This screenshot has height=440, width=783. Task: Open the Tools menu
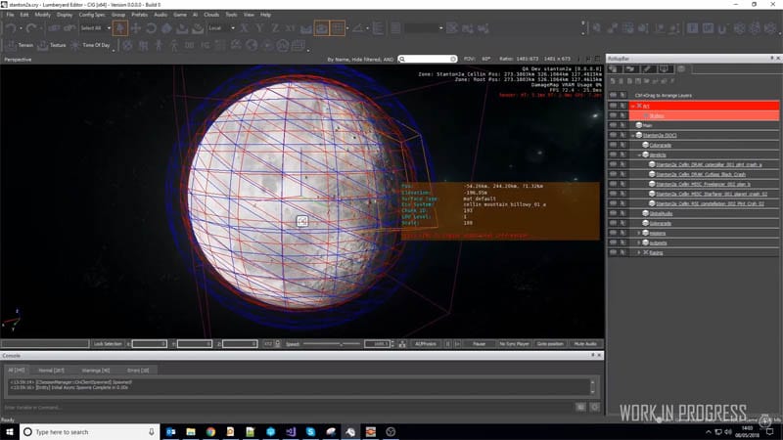(x=231, y=15)
